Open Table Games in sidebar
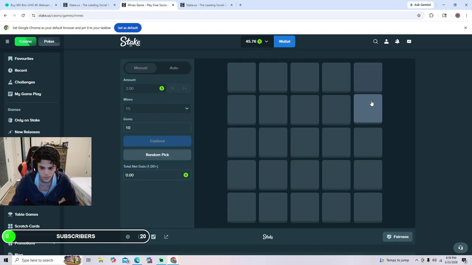Image resolution: width=472 pixels, height=265 pixels. (x=26, y=214)
